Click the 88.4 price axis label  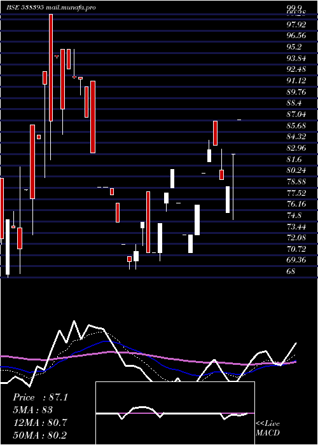tap(294, 103)
